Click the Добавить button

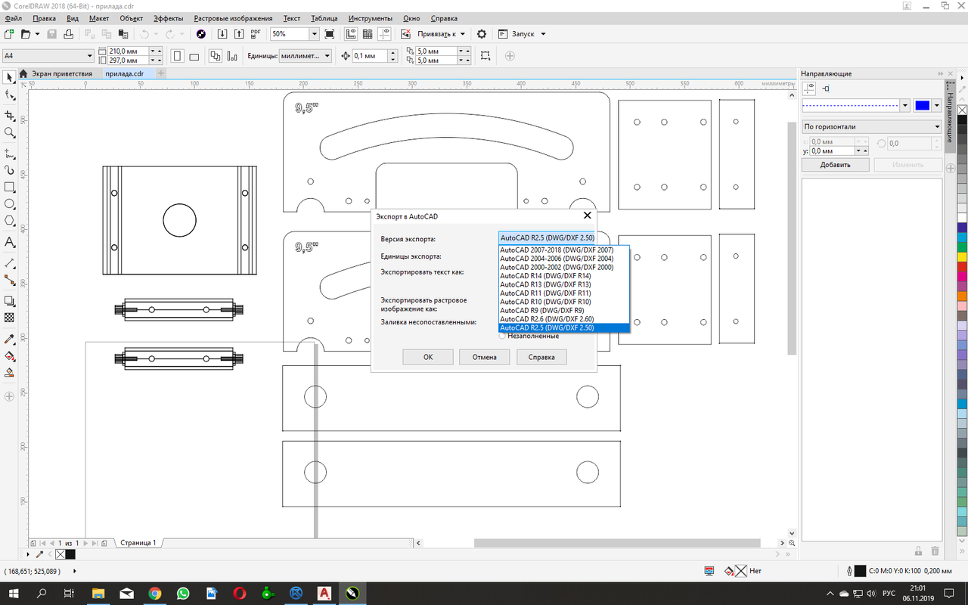pyautogui.click(x=836, y=164)
